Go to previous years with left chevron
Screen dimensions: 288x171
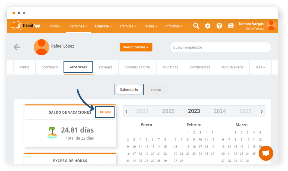(x=126, y=111)
